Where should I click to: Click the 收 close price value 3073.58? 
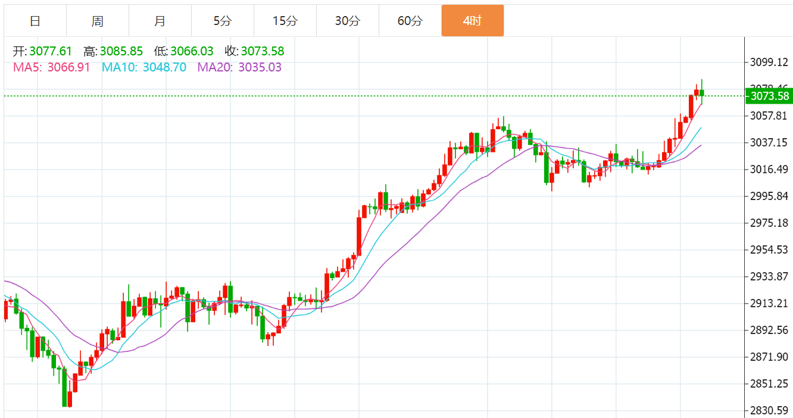click(262, 52)
